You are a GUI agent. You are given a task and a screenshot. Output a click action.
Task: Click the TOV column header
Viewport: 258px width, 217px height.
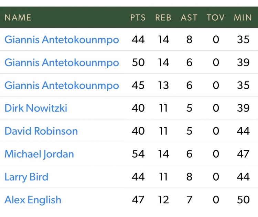216,18
